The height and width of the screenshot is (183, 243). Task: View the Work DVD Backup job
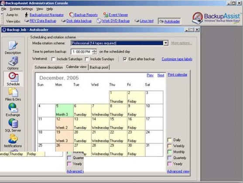(x=116, y=21)
